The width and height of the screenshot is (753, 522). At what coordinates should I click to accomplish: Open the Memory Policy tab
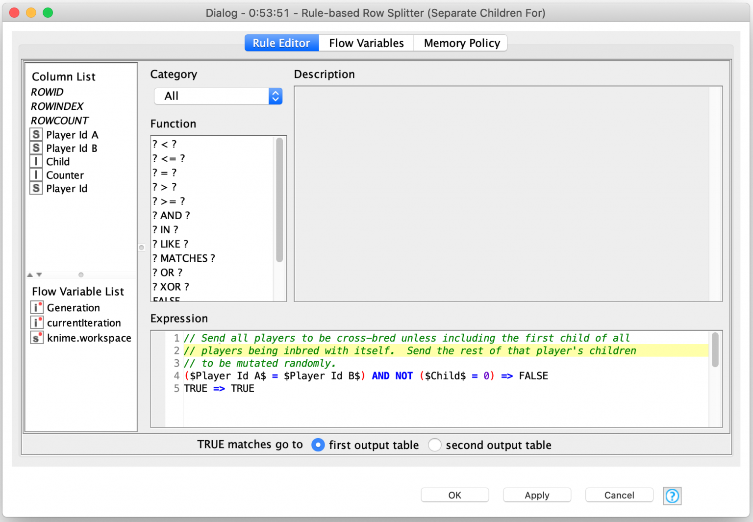(460, 43)
